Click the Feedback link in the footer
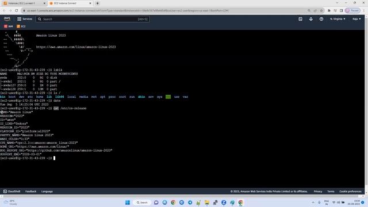This screenshot has width=368, height=207. click(x=30, y=191)
